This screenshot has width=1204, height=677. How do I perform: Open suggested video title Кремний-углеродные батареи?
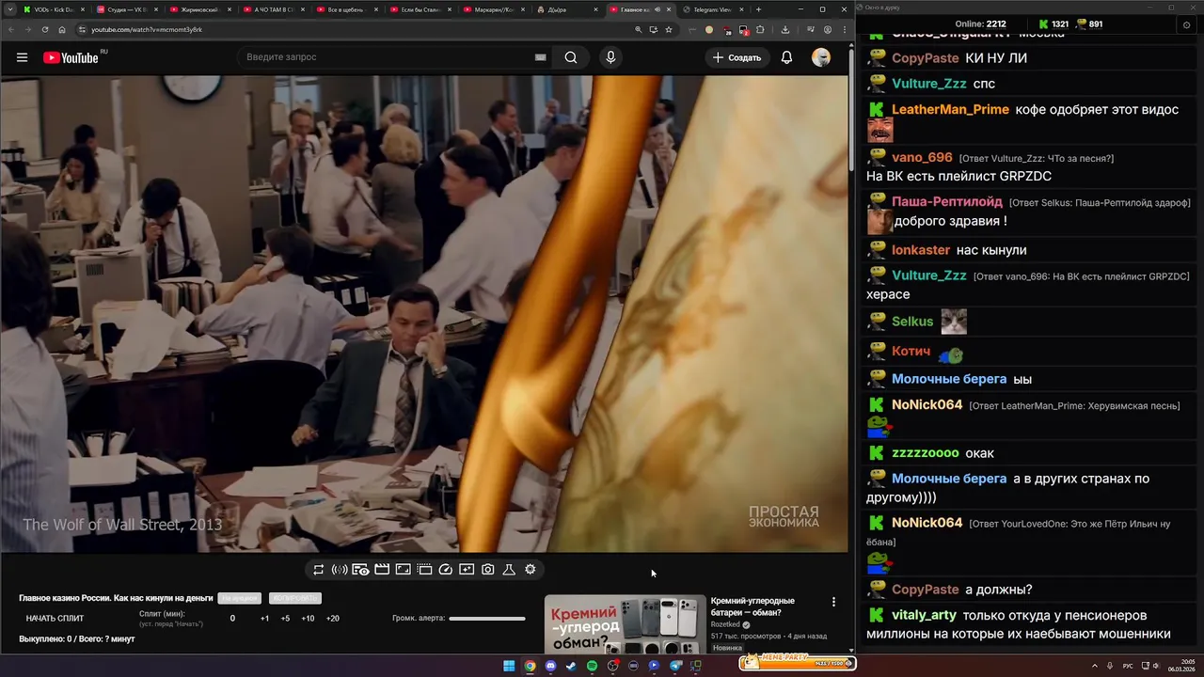752,606
